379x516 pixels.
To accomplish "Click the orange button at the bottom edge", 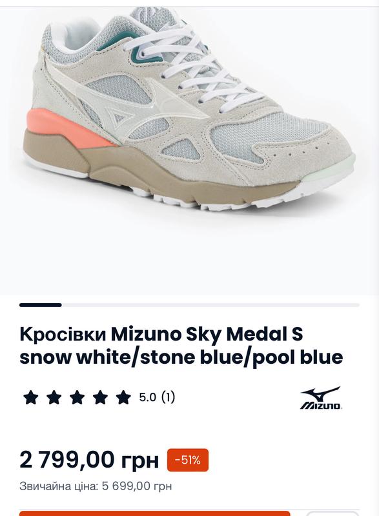I will pos(155,513).
